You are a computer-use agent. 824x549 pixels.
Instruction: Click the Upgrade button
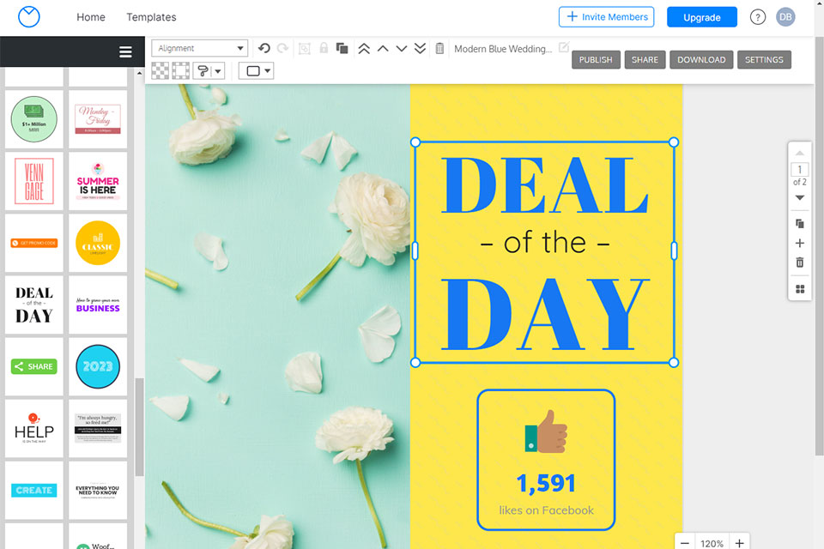click(x=702, y=17)
